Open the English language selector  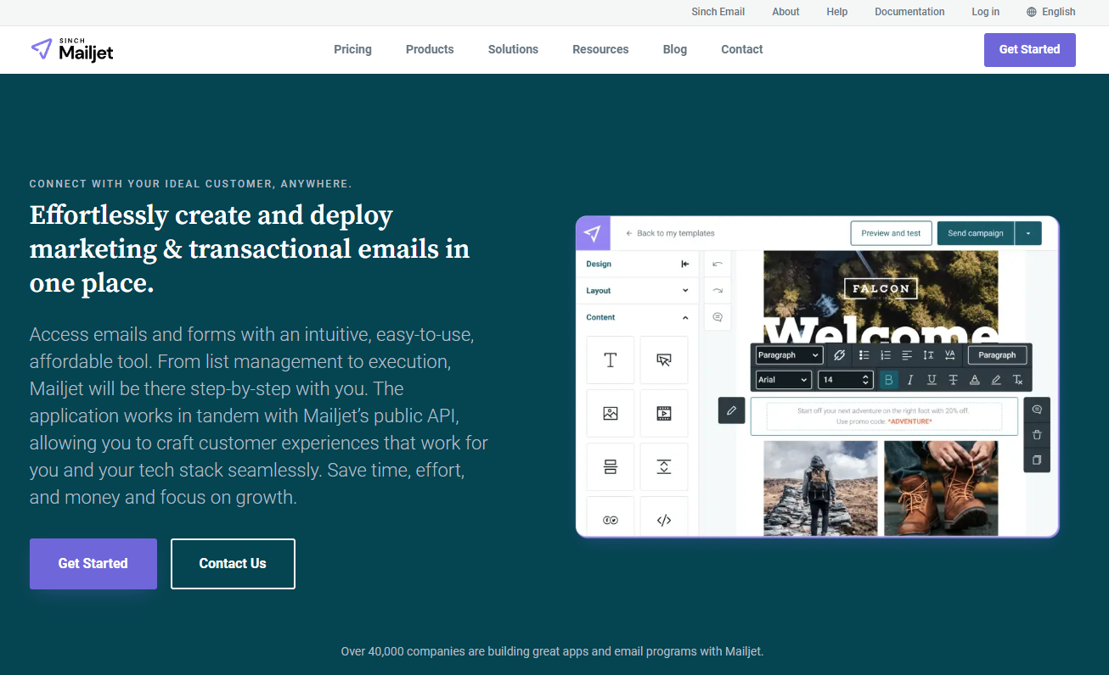[x=1051, y=12]
